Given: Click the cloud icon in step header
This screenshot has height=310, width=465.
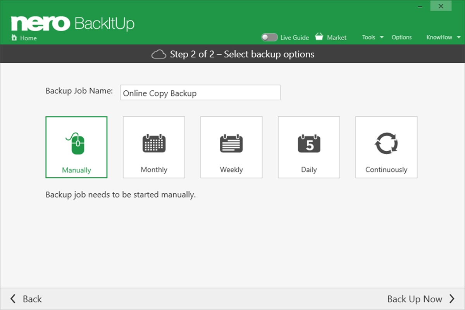Looking at the screenshot, I should (x=158, y=54).
